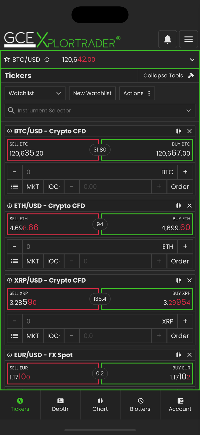Toggle MKT order type for XRP
This screenshot has height=435, width=200.
click(x=32, y=336)
